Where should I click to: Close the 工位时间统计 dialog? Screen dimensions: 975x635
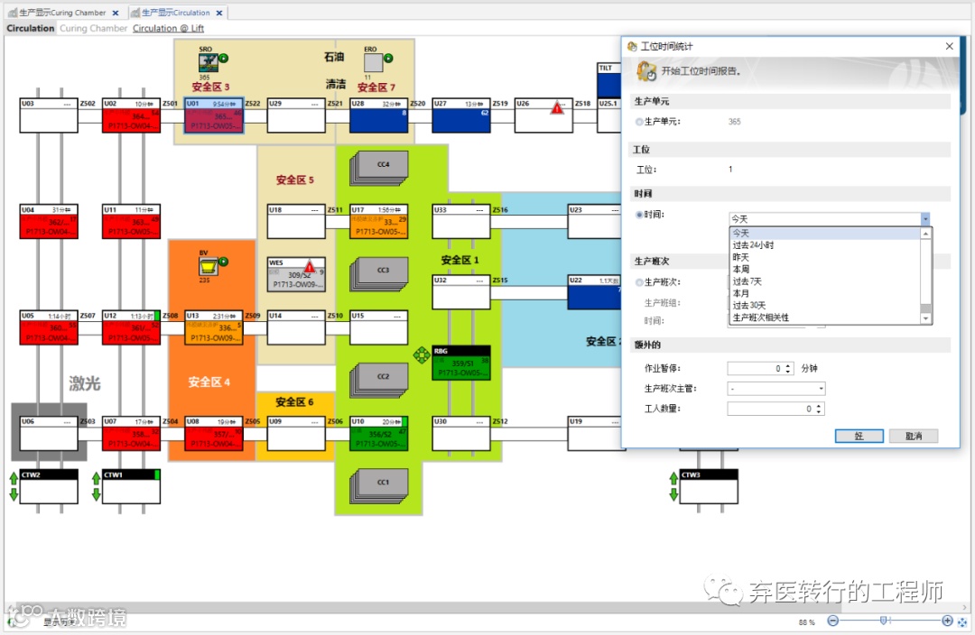click(949, 46)
